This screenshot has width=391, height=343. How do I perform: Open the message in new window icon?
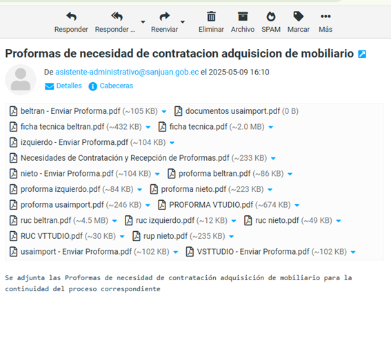[x=362, y=54]
